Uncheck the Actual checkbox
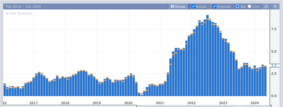This screenshot has height=107, width=283. tap(193, 6)
